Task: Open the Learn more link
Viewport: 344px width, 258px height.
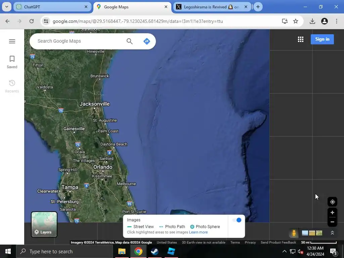Action: click(x=198, y=232)
